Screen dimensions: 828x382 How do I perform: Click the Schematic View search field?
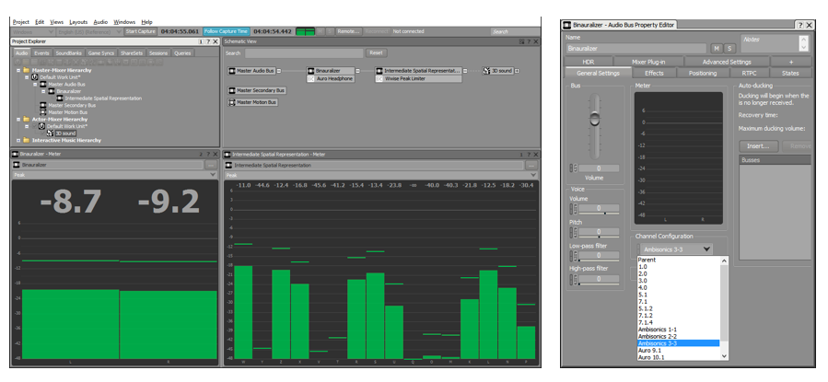pyautogui.click(x=304, y=52)
